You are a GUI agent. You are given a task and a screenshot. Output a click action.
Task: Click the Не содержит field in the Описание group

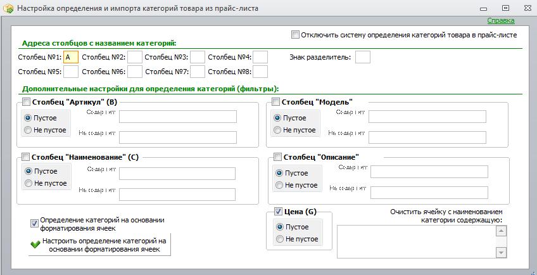click(429, 193)
